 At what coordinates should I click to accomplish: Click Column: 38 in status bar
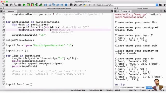coord(145,90)
